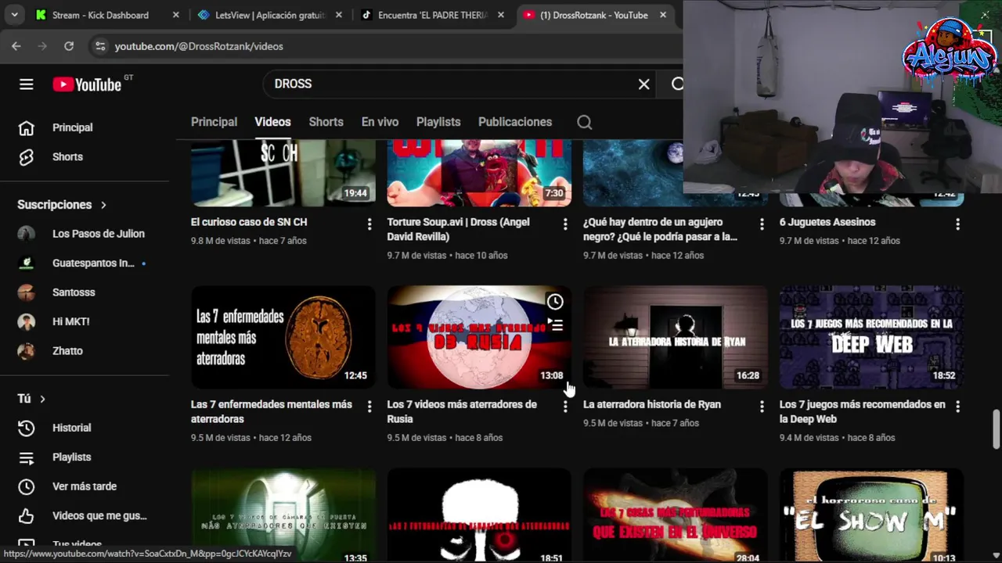This screenshot has height=563, width=1002.
Task: Switch to the TikTok EL PADRE browser tab
Action: click(433, 15)
